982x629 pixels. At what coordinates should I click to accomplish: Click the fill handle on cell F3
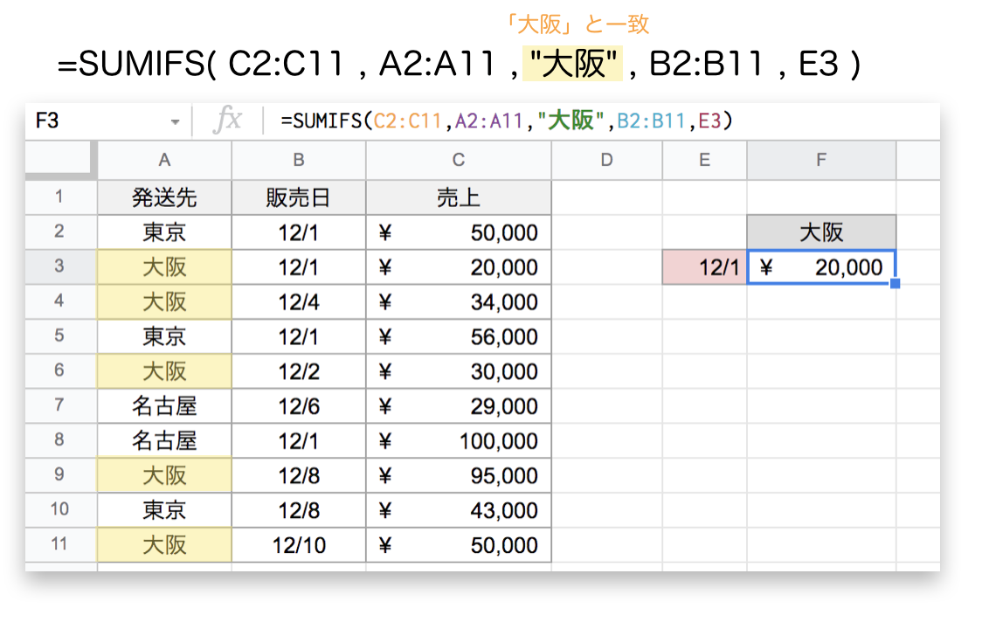coord(895,284)
